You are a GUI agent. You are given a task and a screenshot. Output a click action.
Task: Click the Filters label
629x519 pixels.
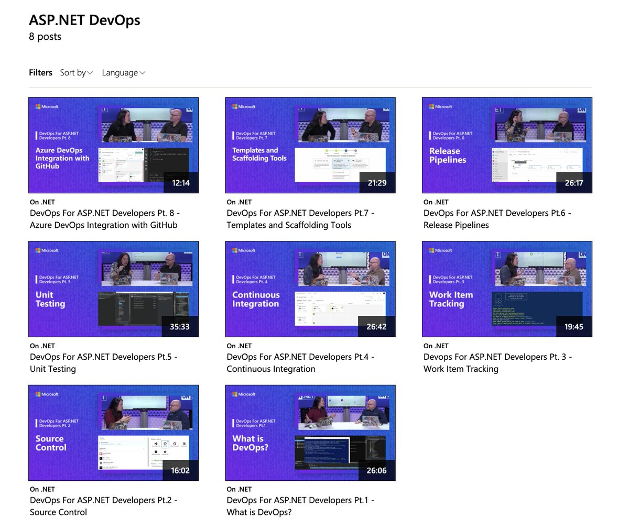pos(40,72)
